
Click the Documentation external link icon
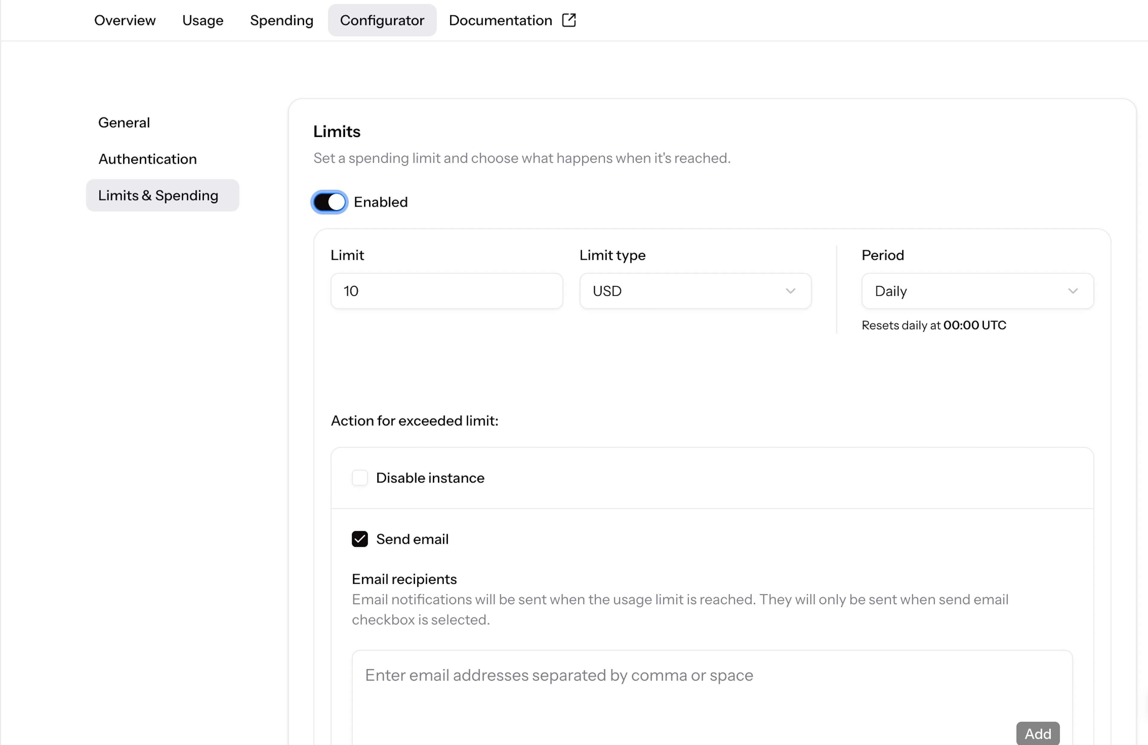tap(569, 20)
